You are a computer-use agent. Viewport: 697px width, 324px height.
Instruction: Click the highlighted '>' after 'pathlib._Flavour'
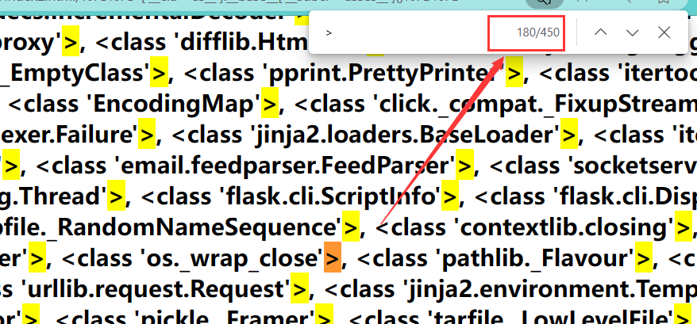644,257
